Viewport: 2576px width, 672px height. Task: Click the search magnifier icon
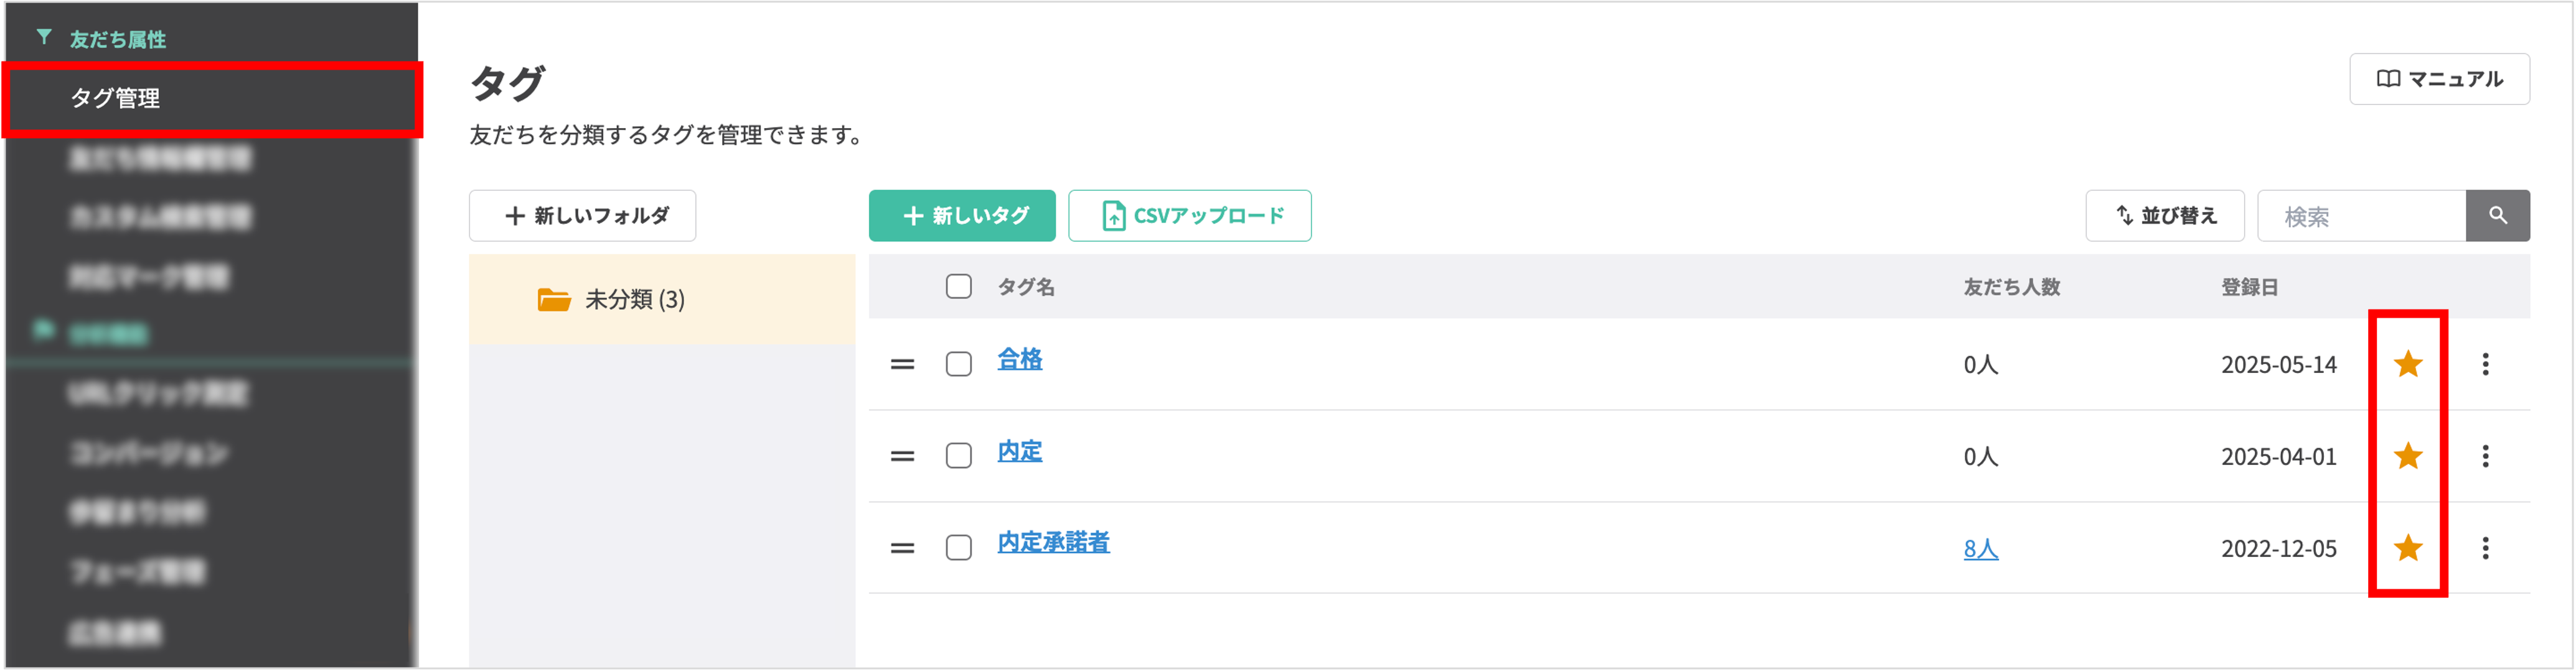click(x=2497, y=214)
